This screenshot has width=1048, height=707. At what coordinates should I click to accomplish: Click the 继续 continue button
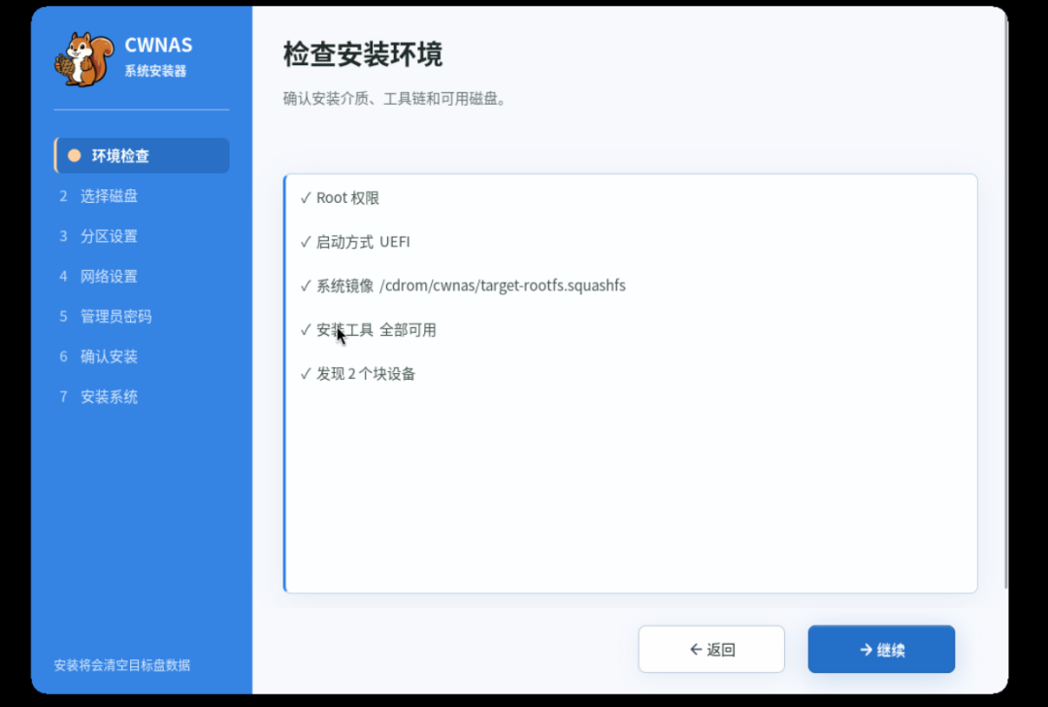click(x=881, y=649)
